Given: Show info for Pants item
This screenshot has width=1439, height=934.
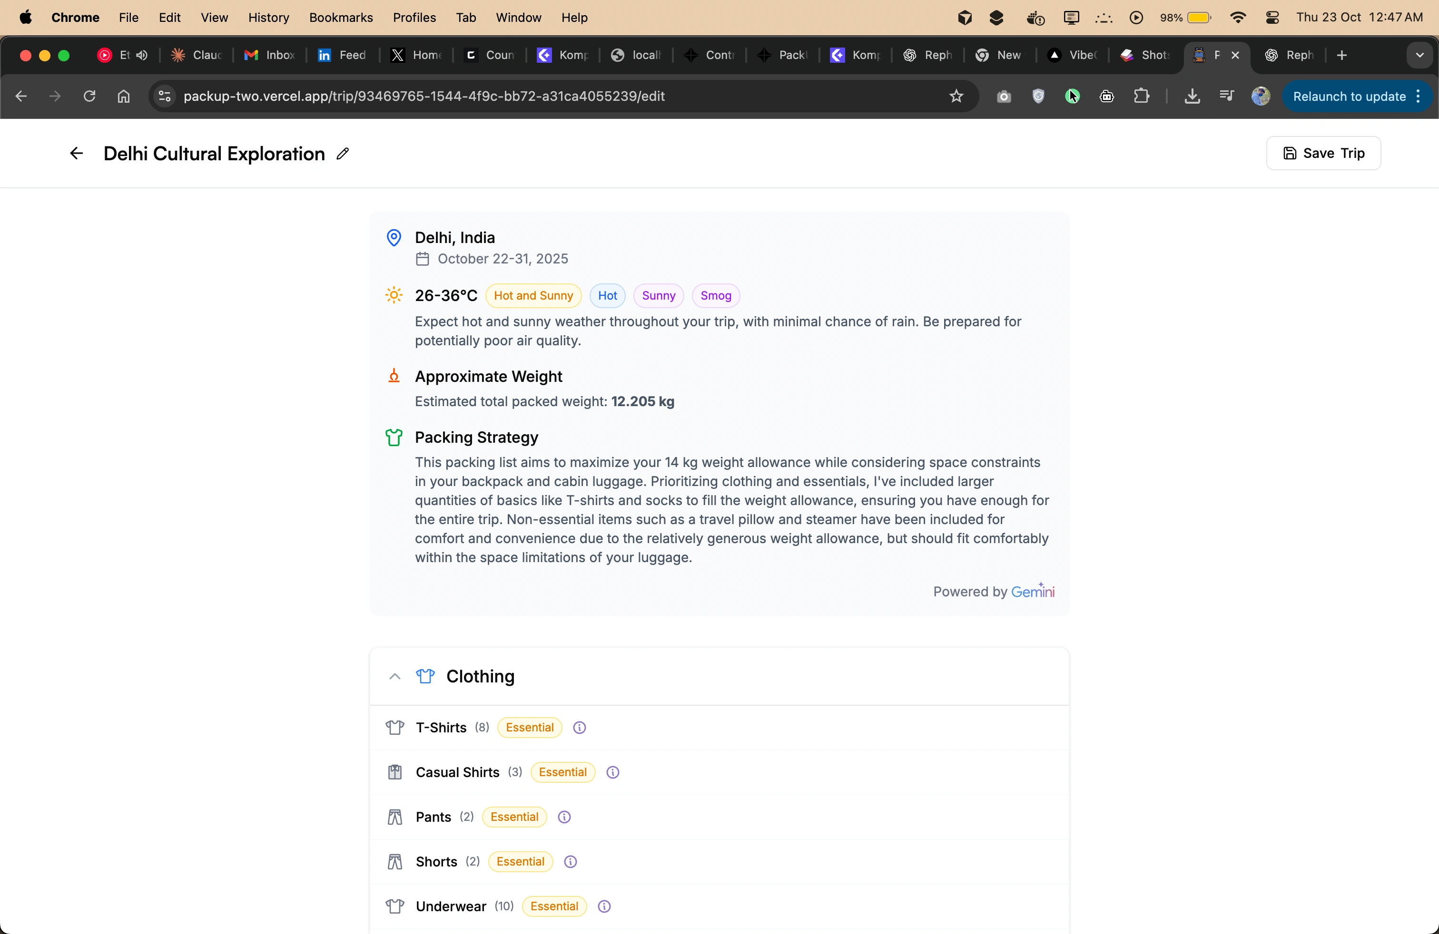Looking at the screenshot, I should coord(564,817).
